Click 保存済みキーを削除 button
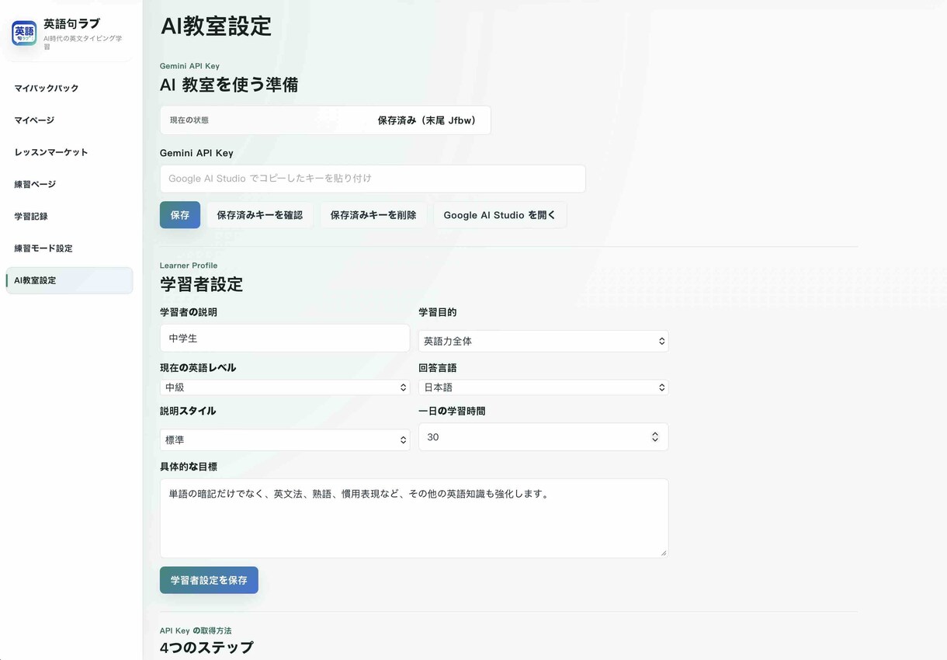The image size is (947, 660). [x=373, y=215]
